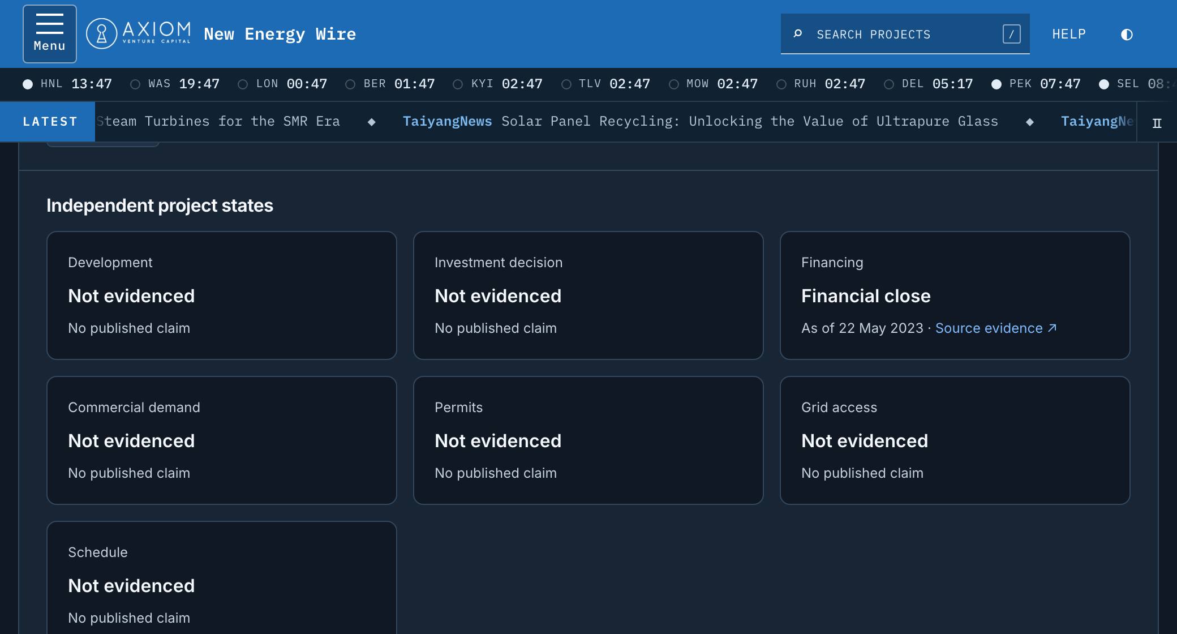This screenshot has width=1177, height=634.
Task: Click the Grid access state card
Action: [x=955, y=440]
